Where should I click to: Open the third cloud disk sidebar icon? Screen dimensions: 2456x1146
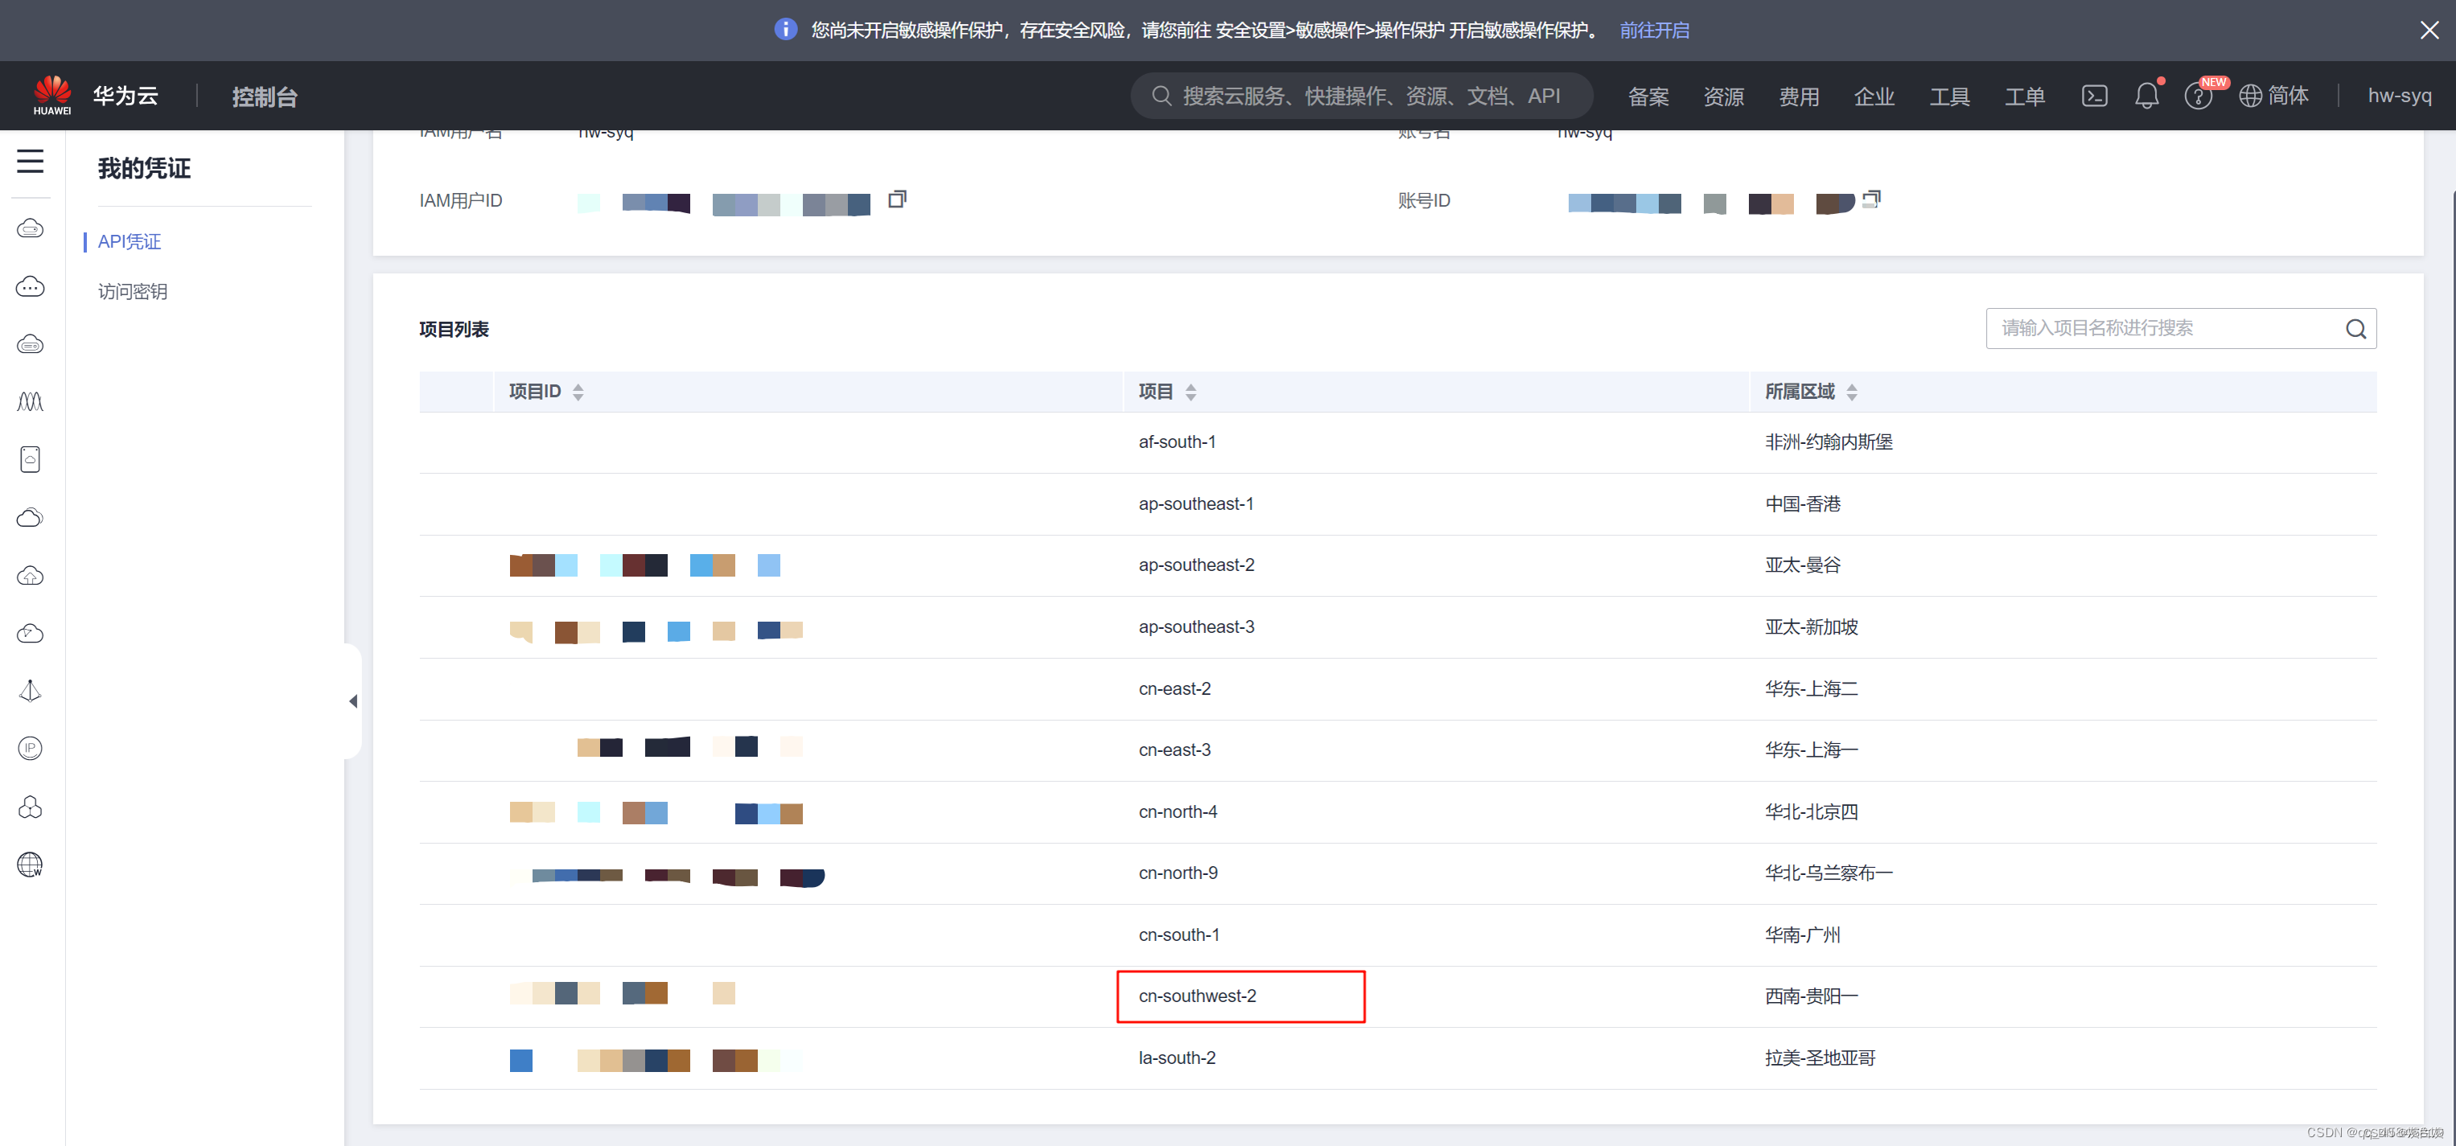click(x=31, y=344)
